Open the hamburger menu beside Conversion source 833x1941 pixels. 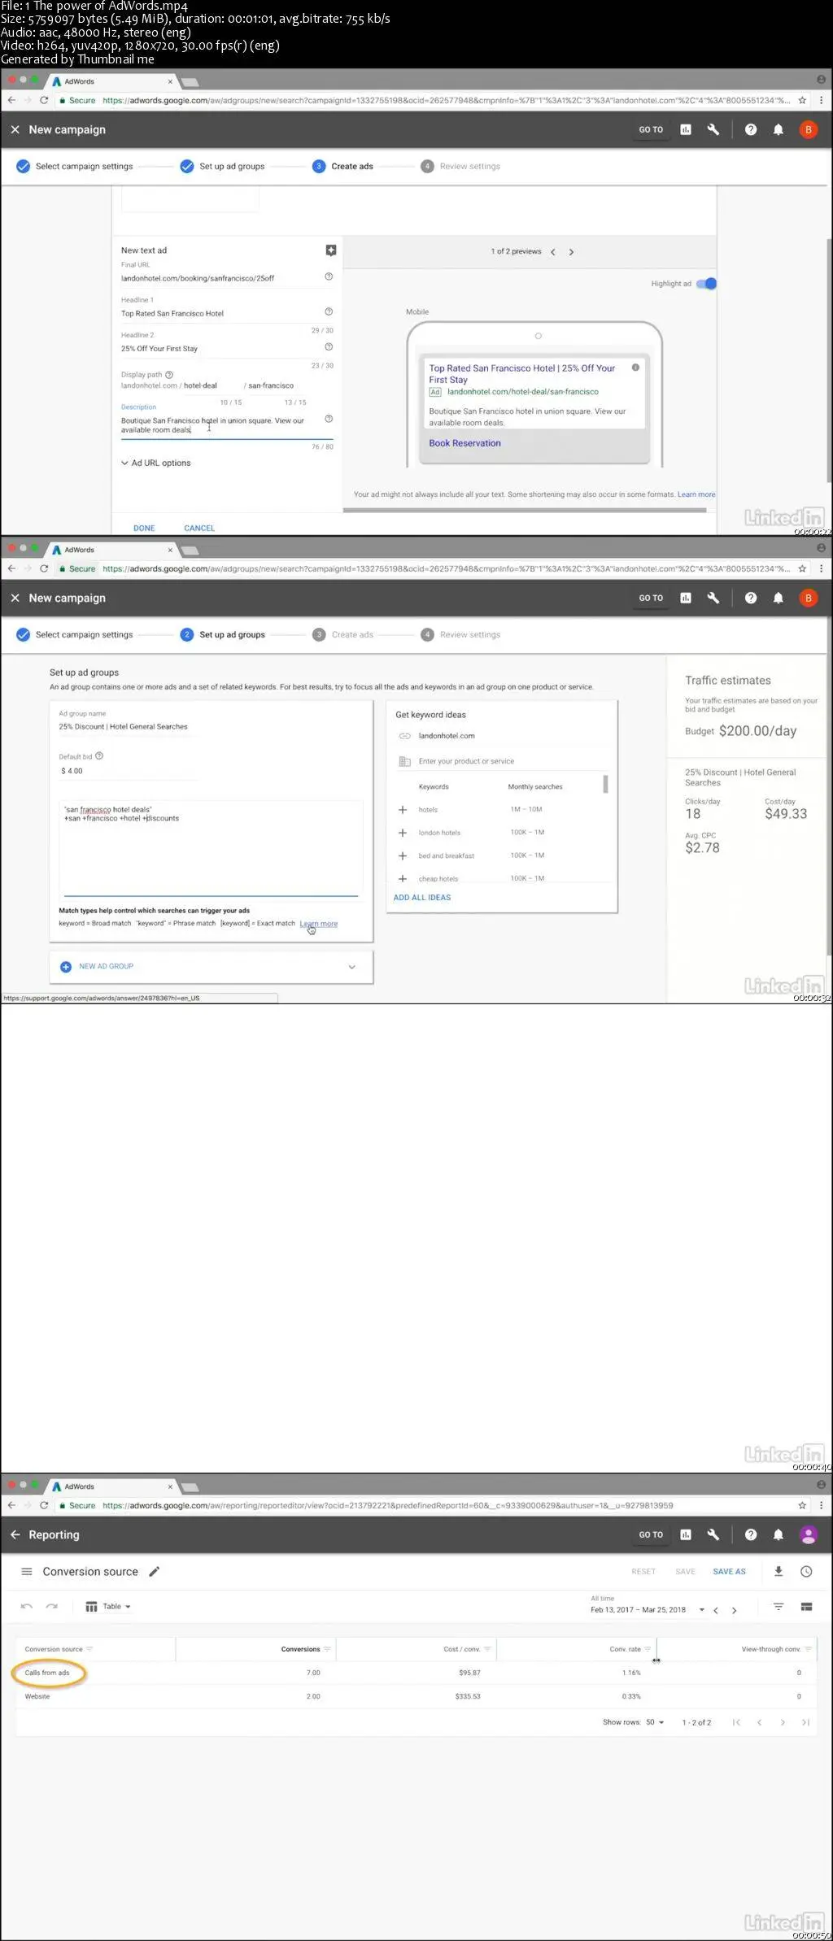click(x=26, y=1571)
